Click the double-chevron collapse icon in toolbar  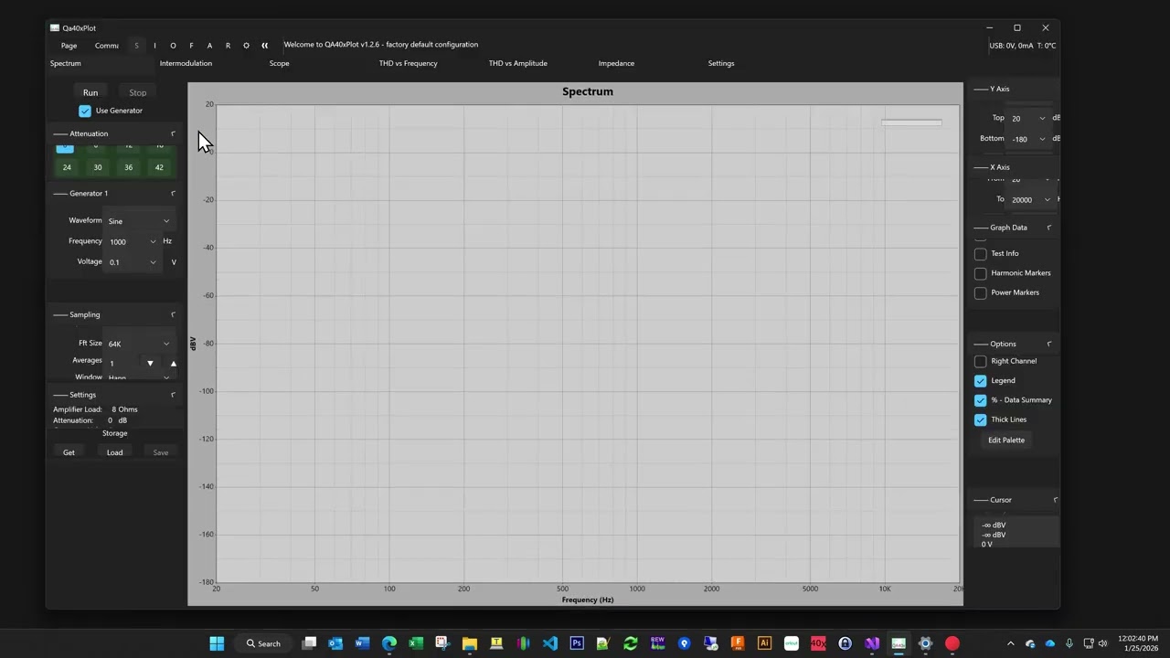264,46
